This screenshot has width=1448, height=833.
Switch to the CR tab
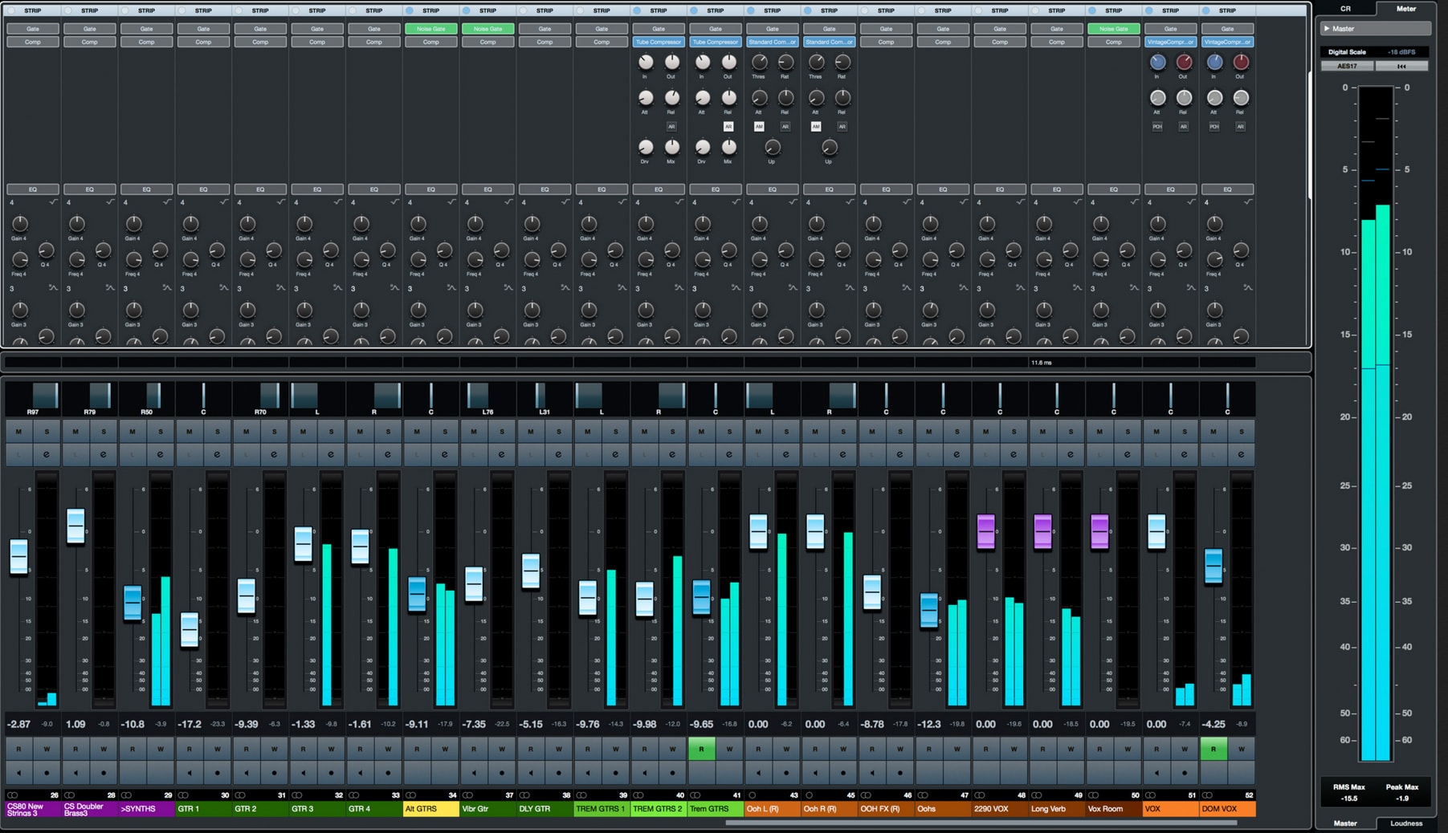pyautogui.click(x=1345, y=9)
